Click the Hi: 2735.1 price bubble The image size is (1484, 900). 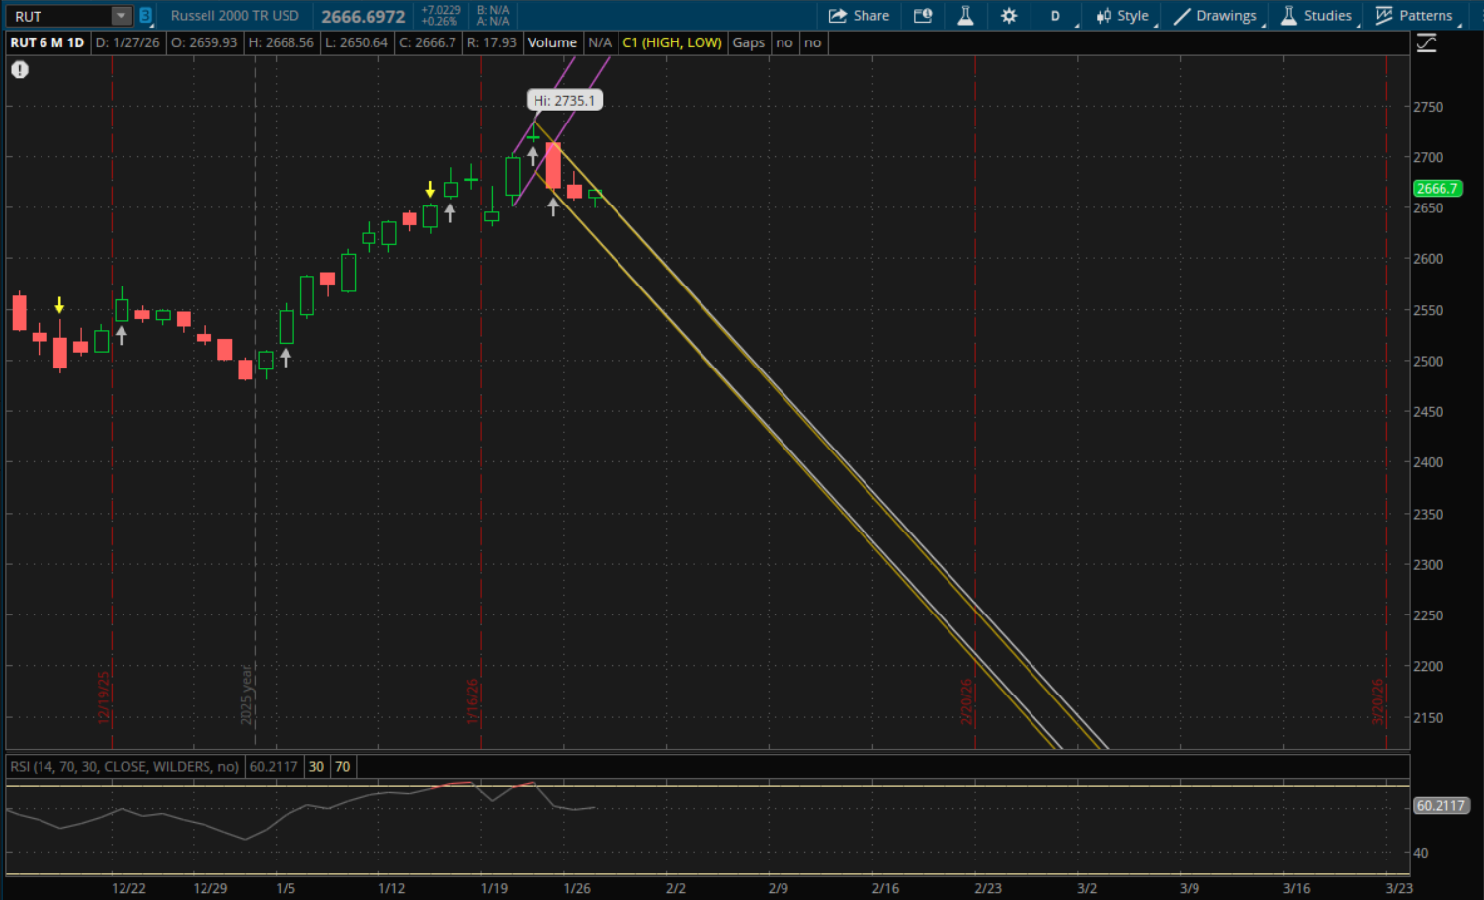pos(564,100)
